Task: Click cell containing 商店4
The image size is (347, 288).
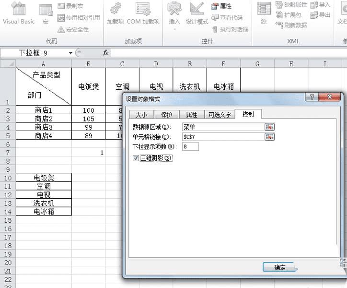Action: click(x=44, y=135)
